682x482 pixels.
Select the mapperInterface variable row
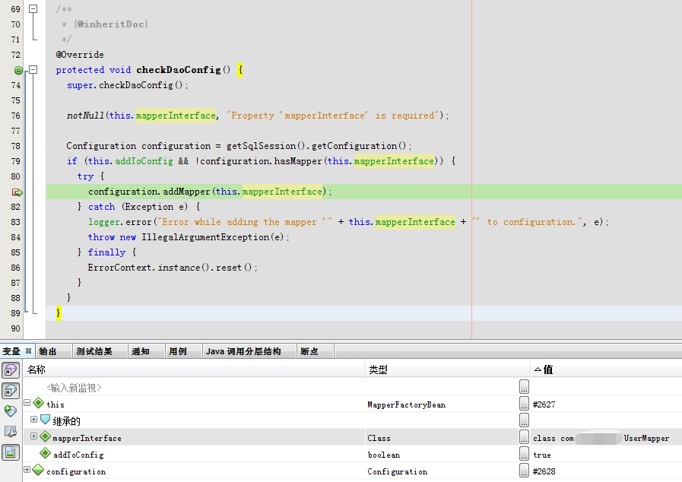coord(352,438)
